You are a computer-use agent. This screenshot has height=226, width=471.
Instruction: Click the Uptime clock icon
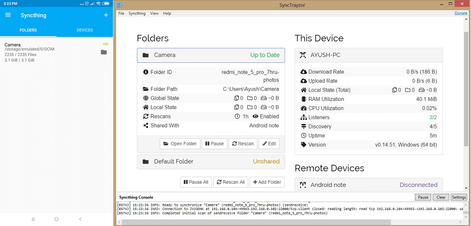303,136
